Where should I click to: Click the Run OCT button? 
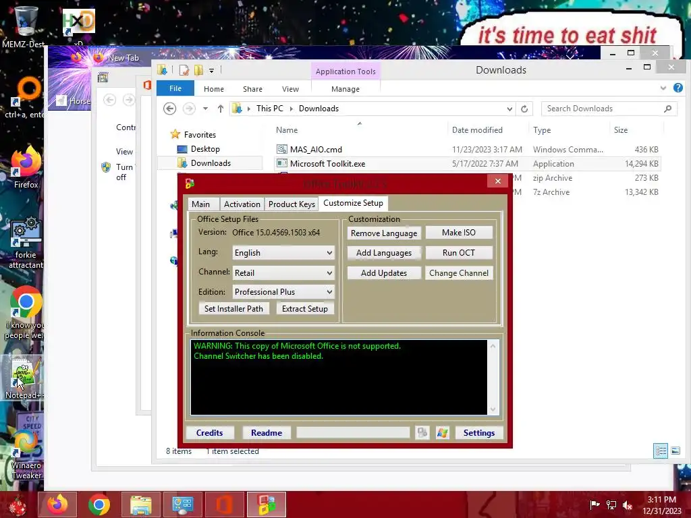[459, 253]
